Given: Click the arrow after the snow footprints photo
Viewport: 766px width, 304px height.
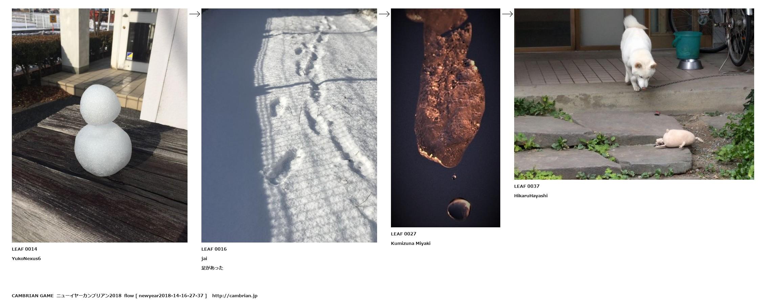Looking at the screenshot, I should click(384, 14).
